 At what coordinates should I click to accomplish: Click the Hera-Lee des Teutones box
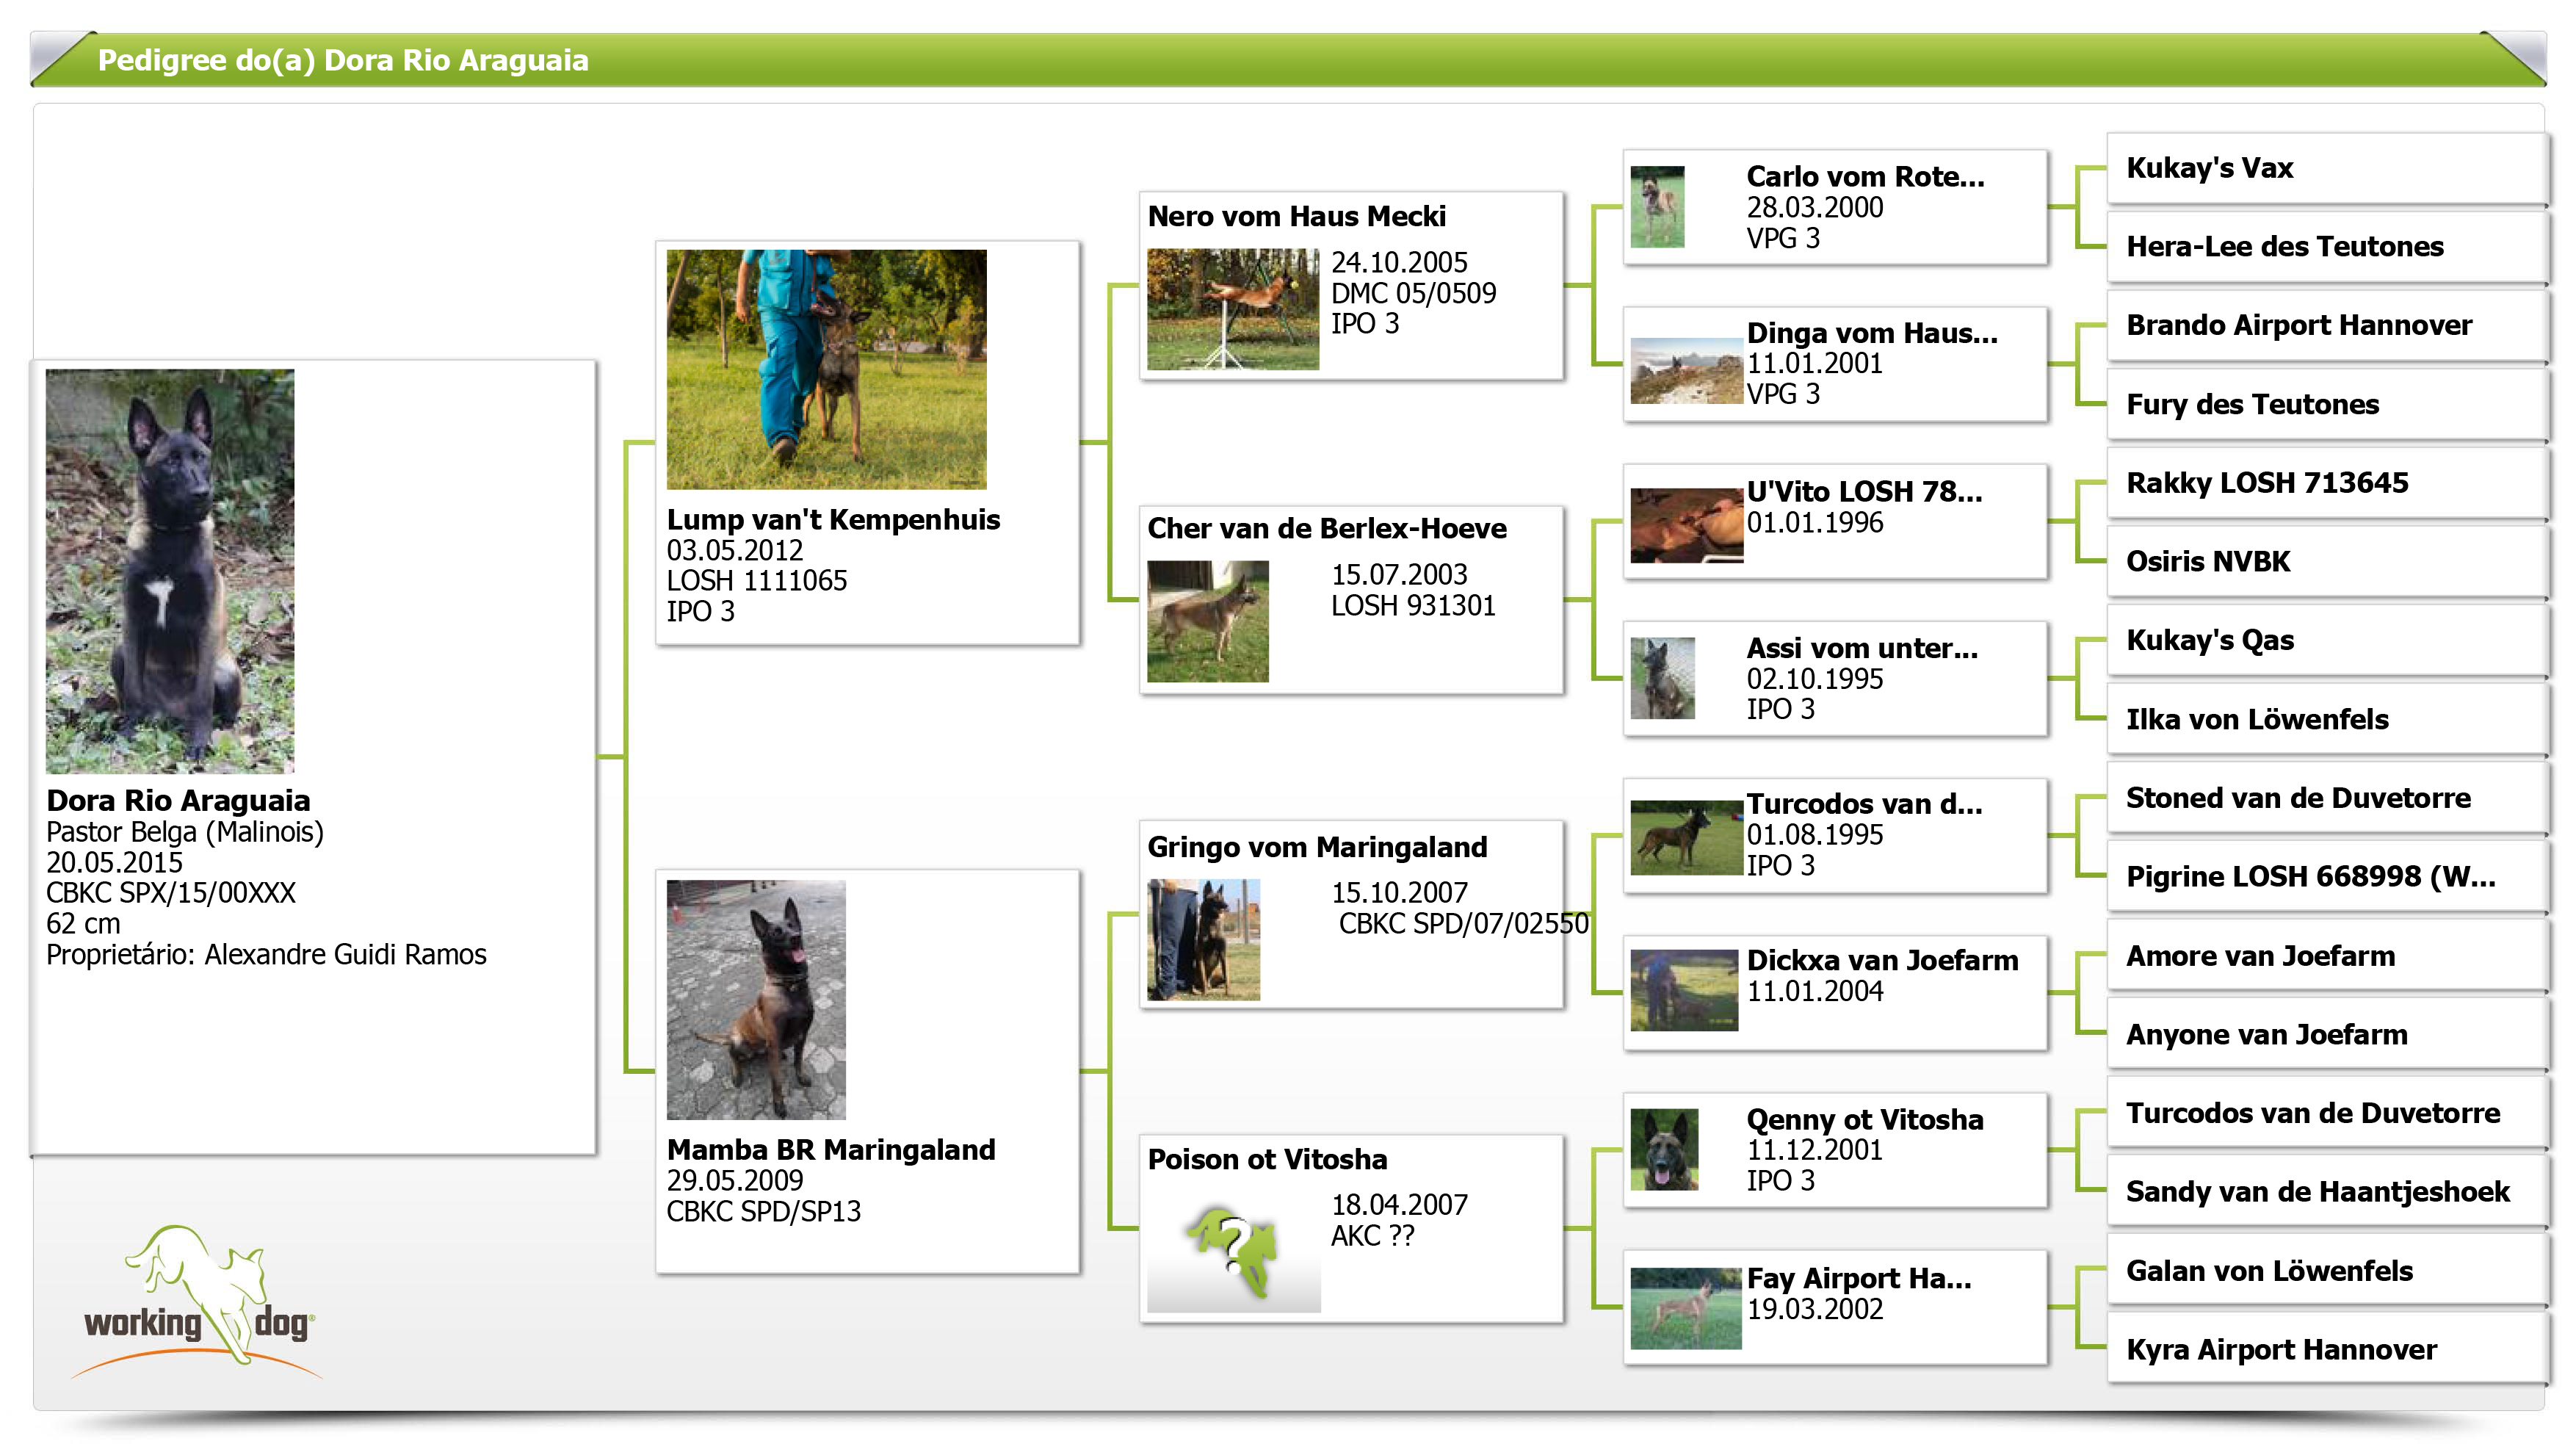2326,247
